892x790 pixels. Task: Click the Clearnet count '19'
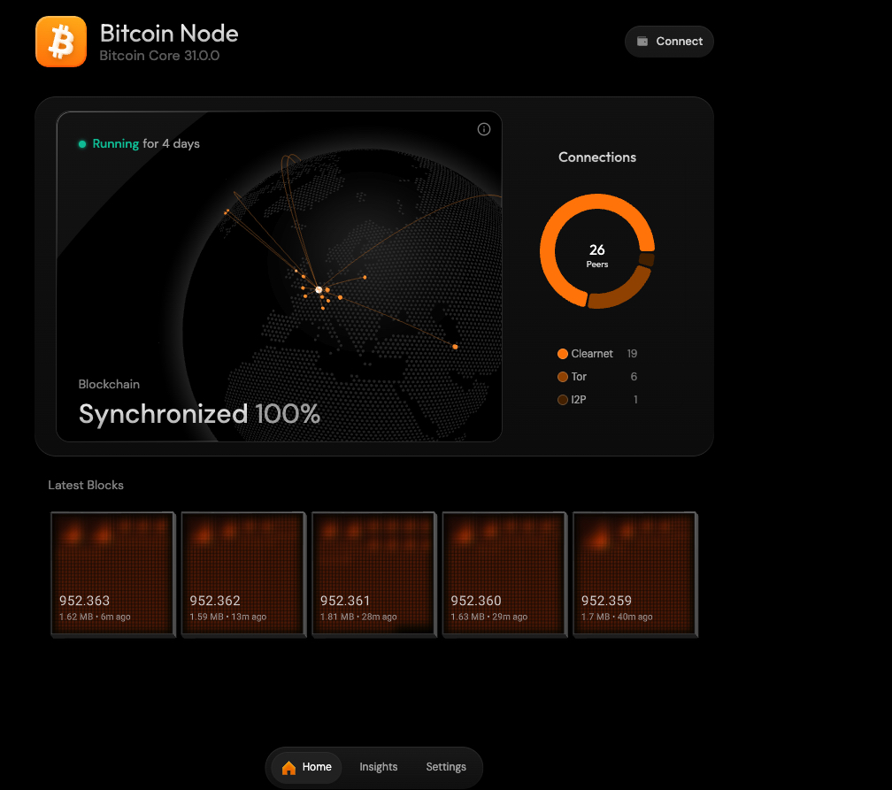[x=632, y=354]
